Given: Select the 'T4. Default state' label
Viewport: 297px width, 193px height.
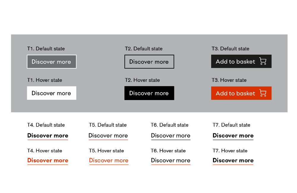Looking at the screenshot, I should click(46, 125).
